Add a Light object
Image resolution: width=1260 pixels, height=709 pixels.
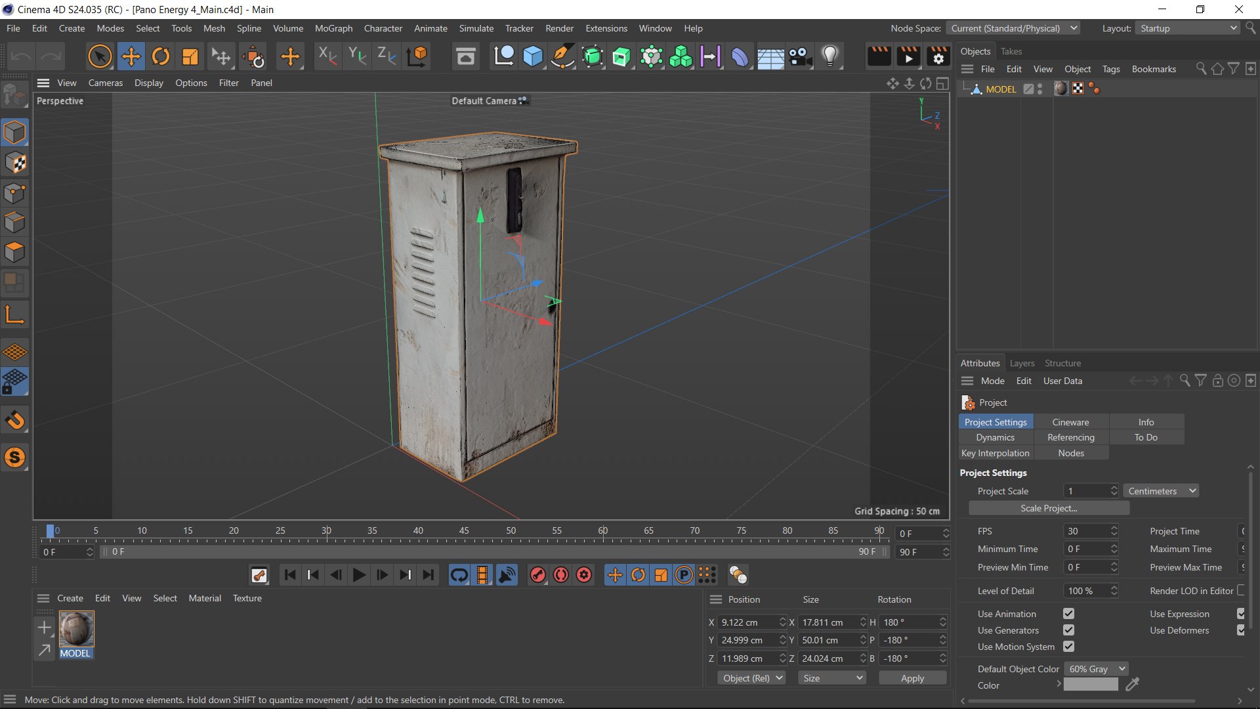click(830, 56)
